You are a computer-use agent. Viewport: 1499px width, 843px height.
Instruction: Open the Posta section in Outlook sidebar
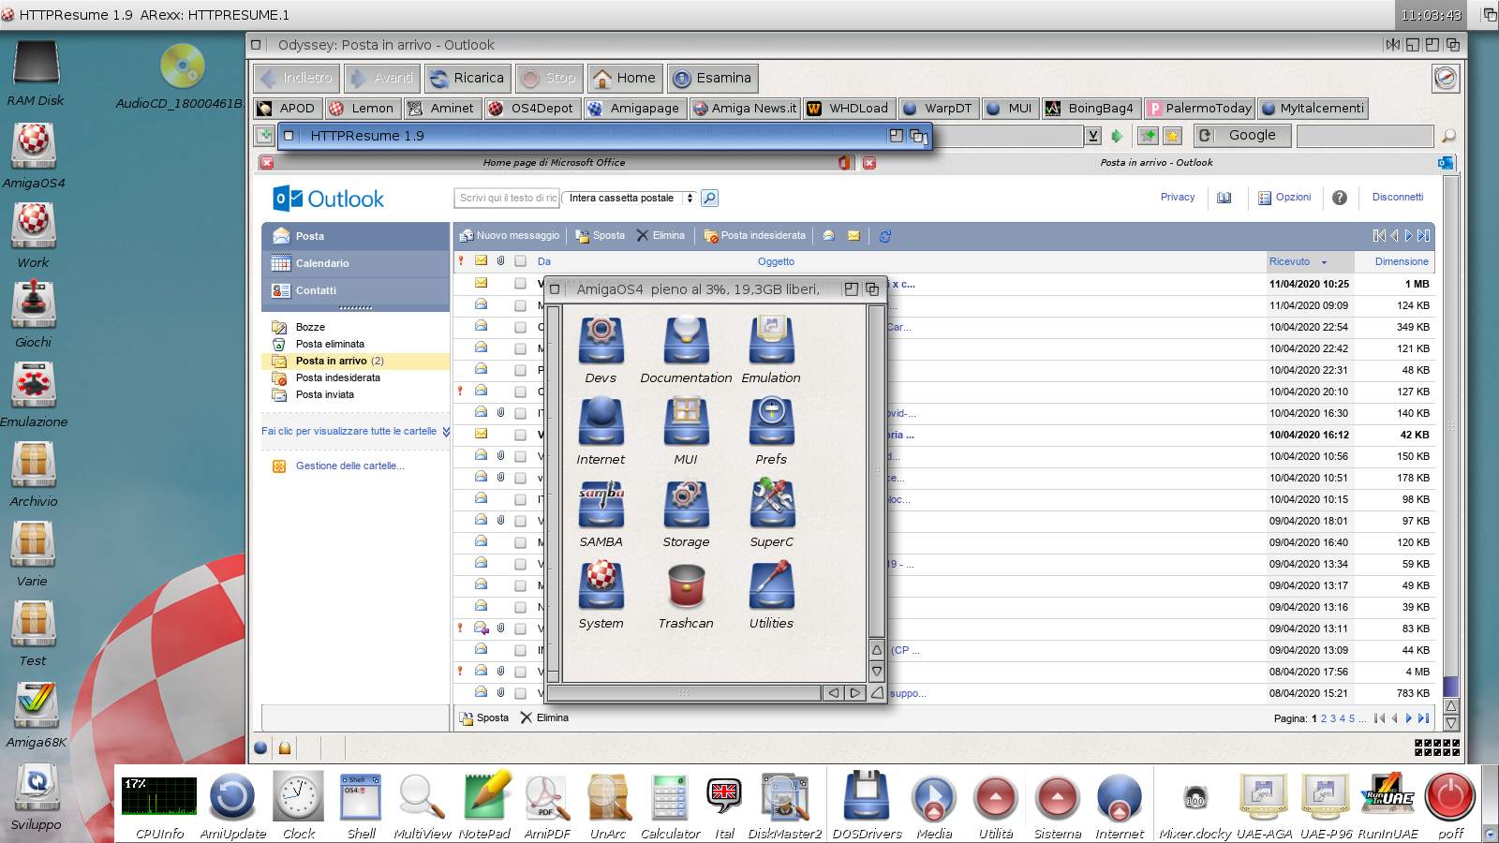(x=355, y=236)
